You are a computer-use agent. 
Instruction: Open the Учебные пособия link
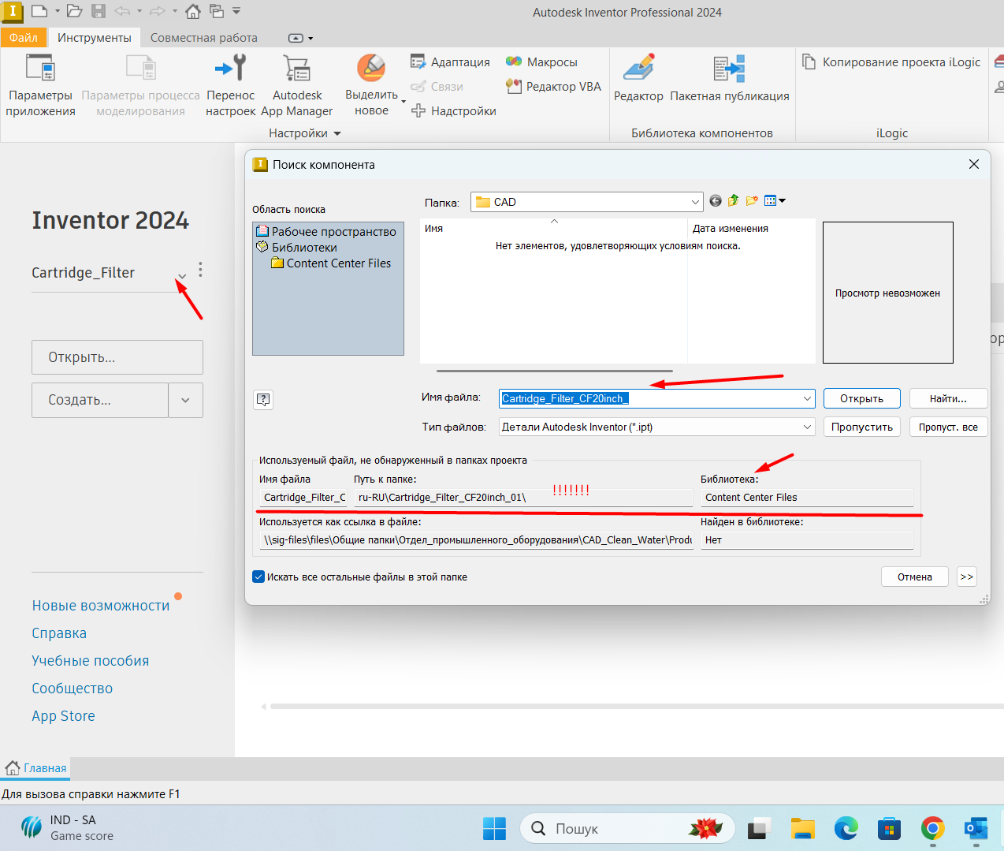[91, 661]
